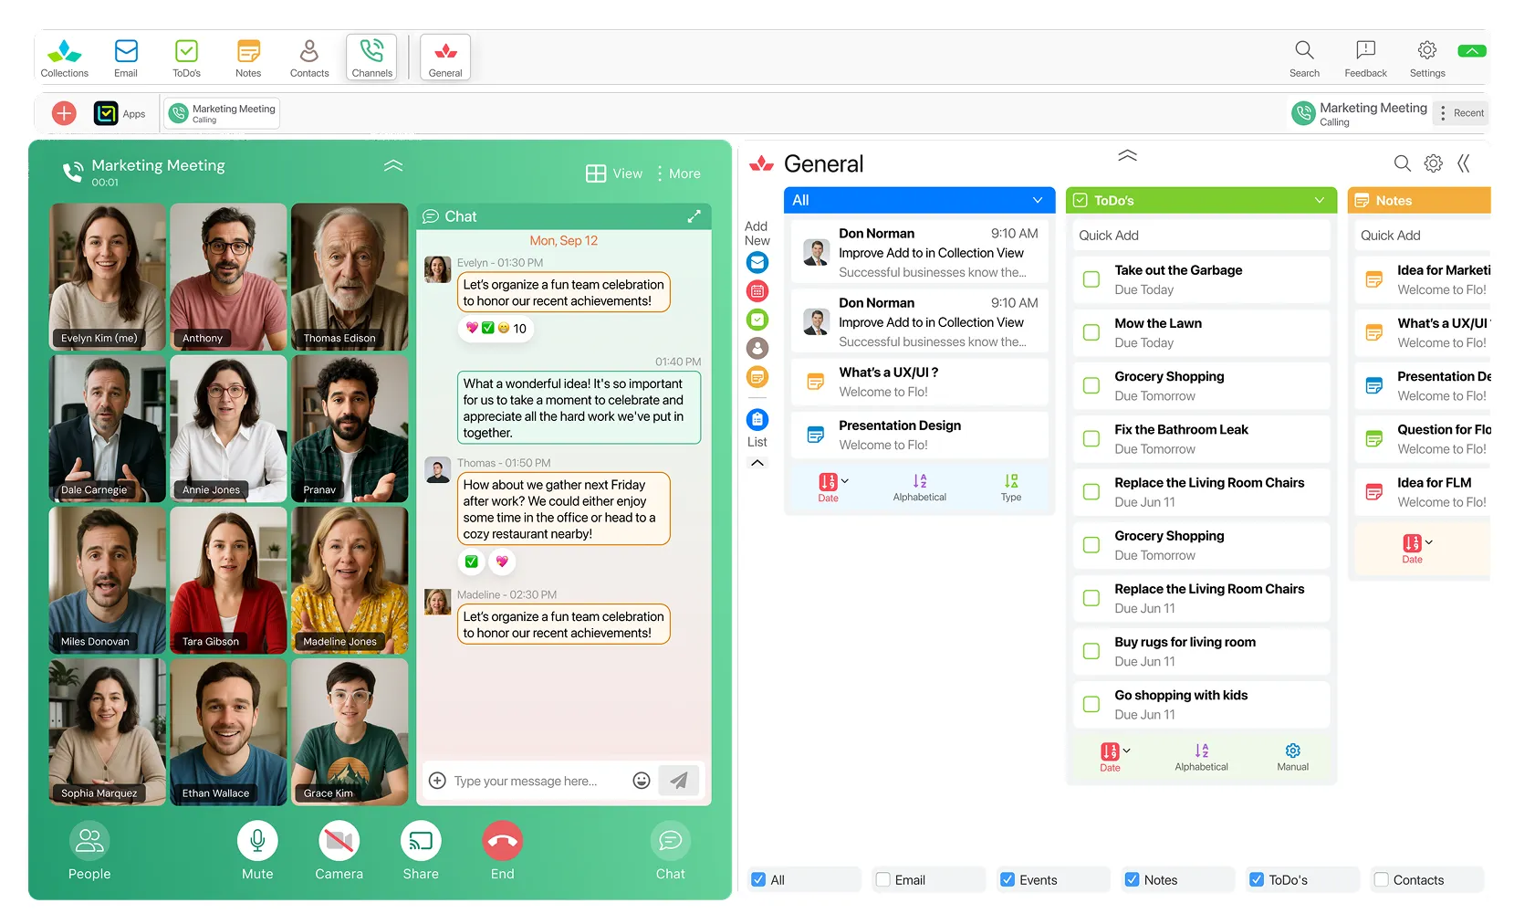Collapse the General collection header
The width and height of the screenshot is (1514, 924).
coord(1128,155)
